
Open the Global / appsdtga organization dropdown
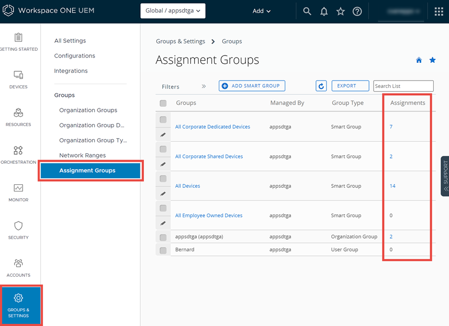tap(173, 11)
